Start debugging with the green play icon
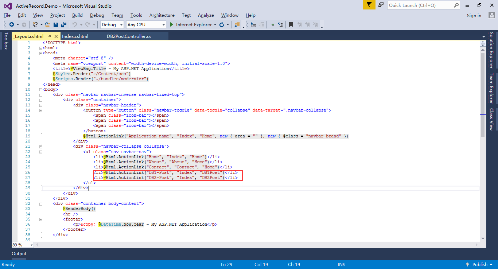This screenshot has height=269, width=498. 172,25
